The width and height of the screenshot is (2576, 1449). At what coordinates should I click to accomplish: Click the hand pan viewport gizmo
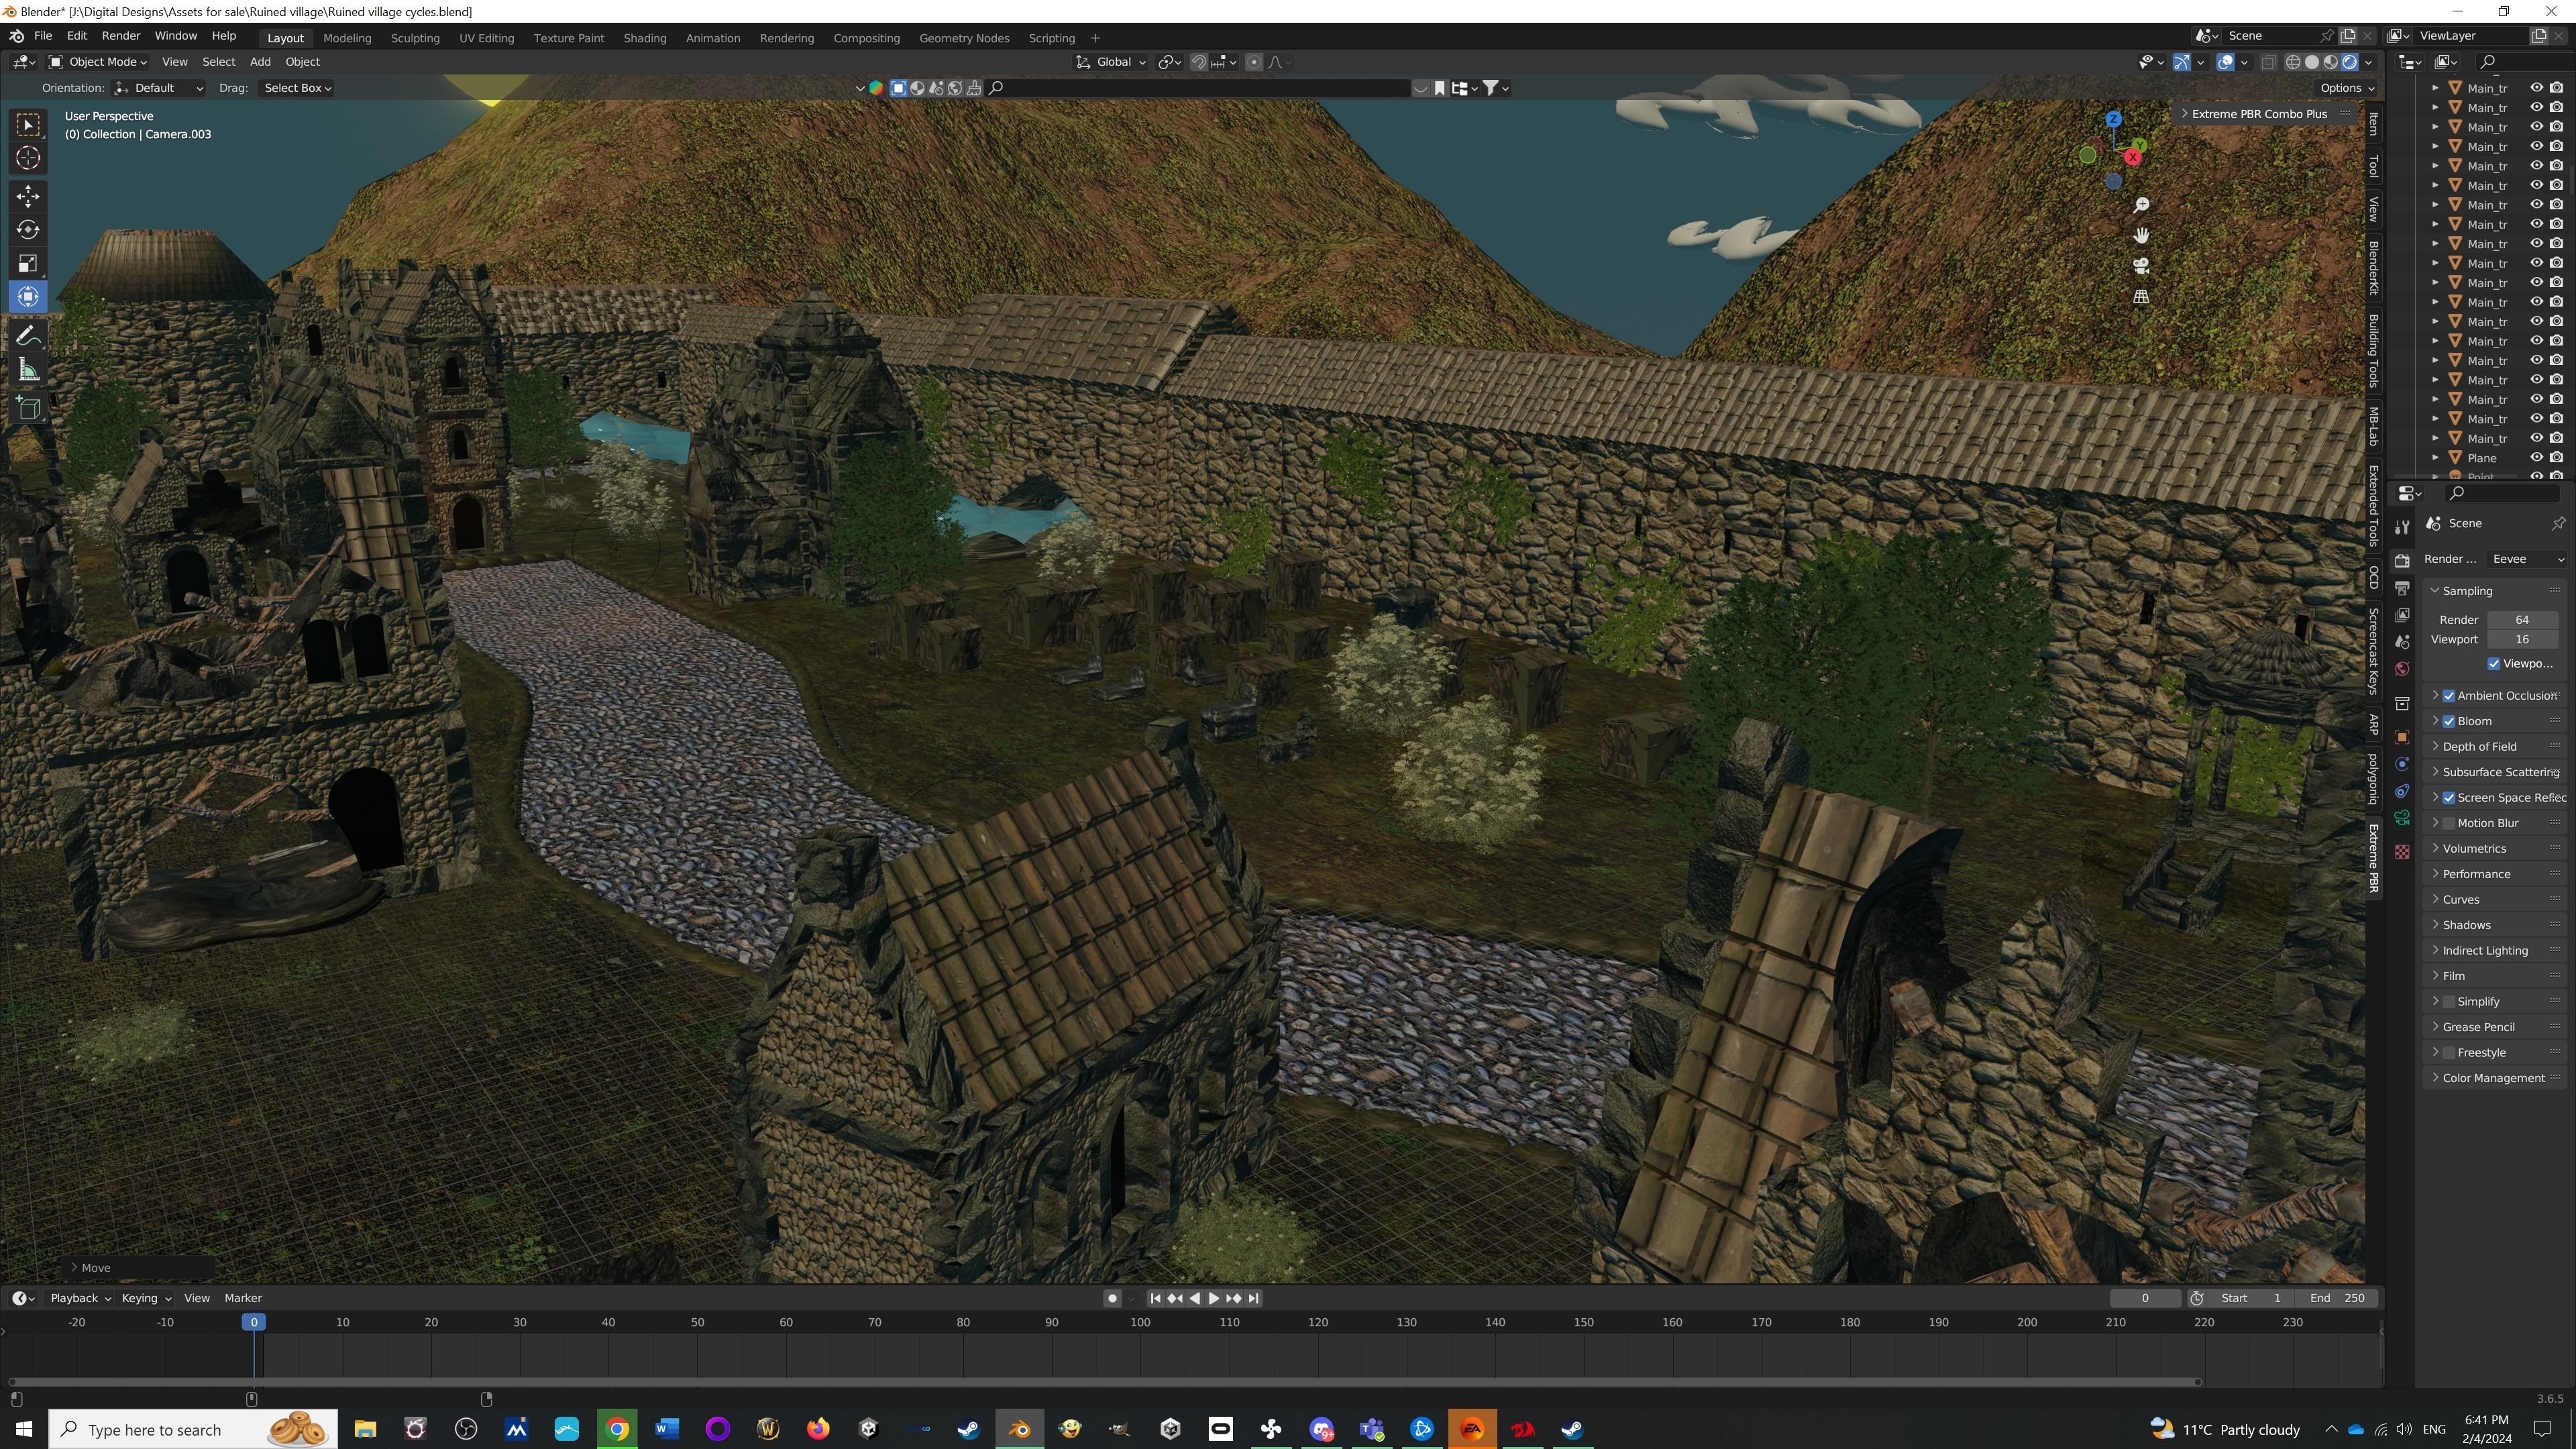pyautogui.click(x=2141, y=235)
